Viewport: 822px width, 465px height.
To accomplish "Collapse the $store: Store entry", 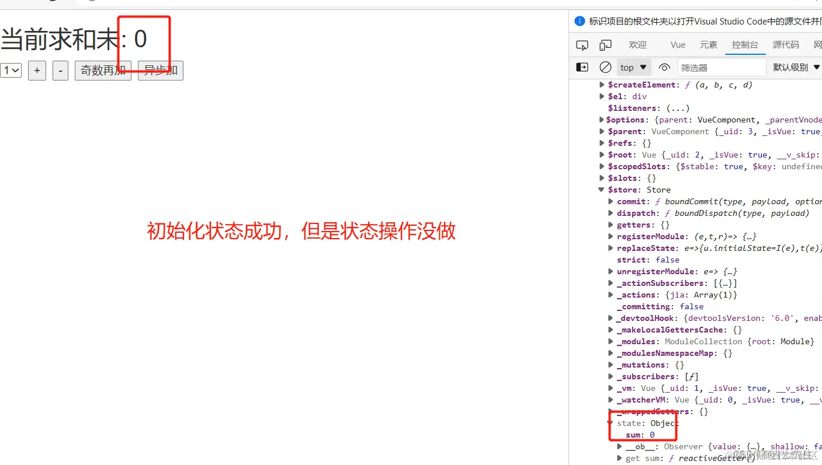I will tap(602, 190).
